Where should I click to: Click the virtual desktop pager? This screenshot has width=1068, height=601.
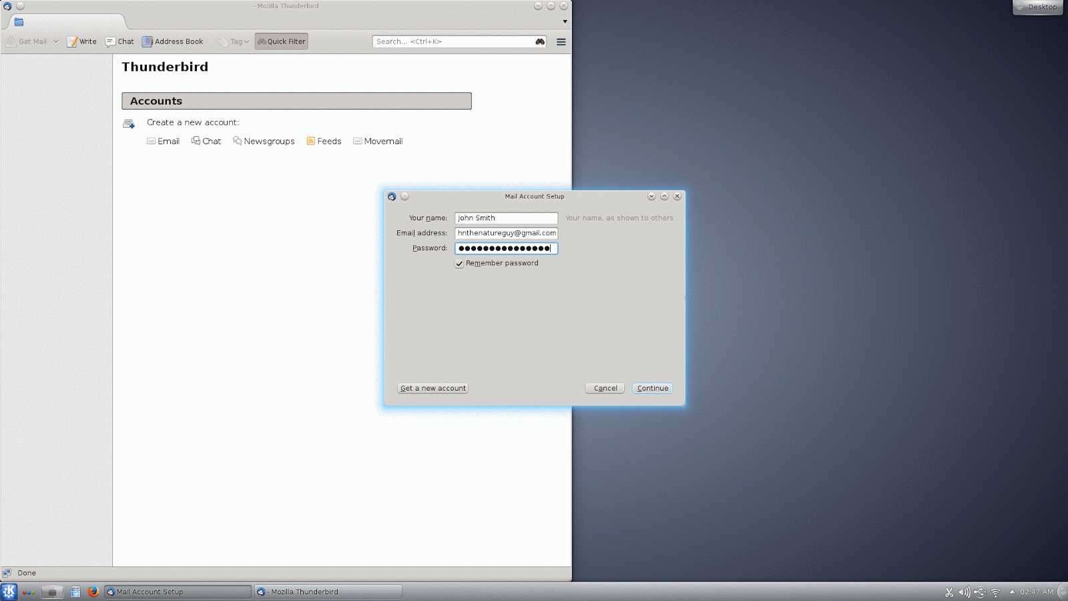point(52,592)
